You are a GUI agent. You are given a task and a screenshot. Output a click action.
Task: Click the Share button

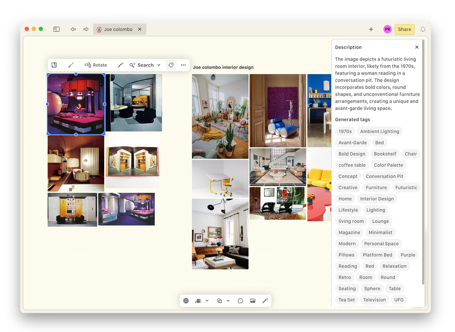tap(404, 29)
